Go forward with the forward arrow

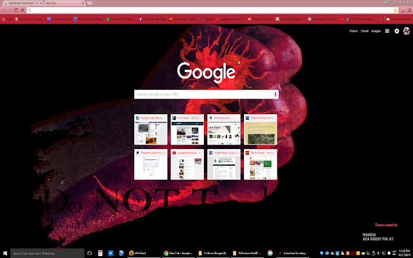(10, 10)
